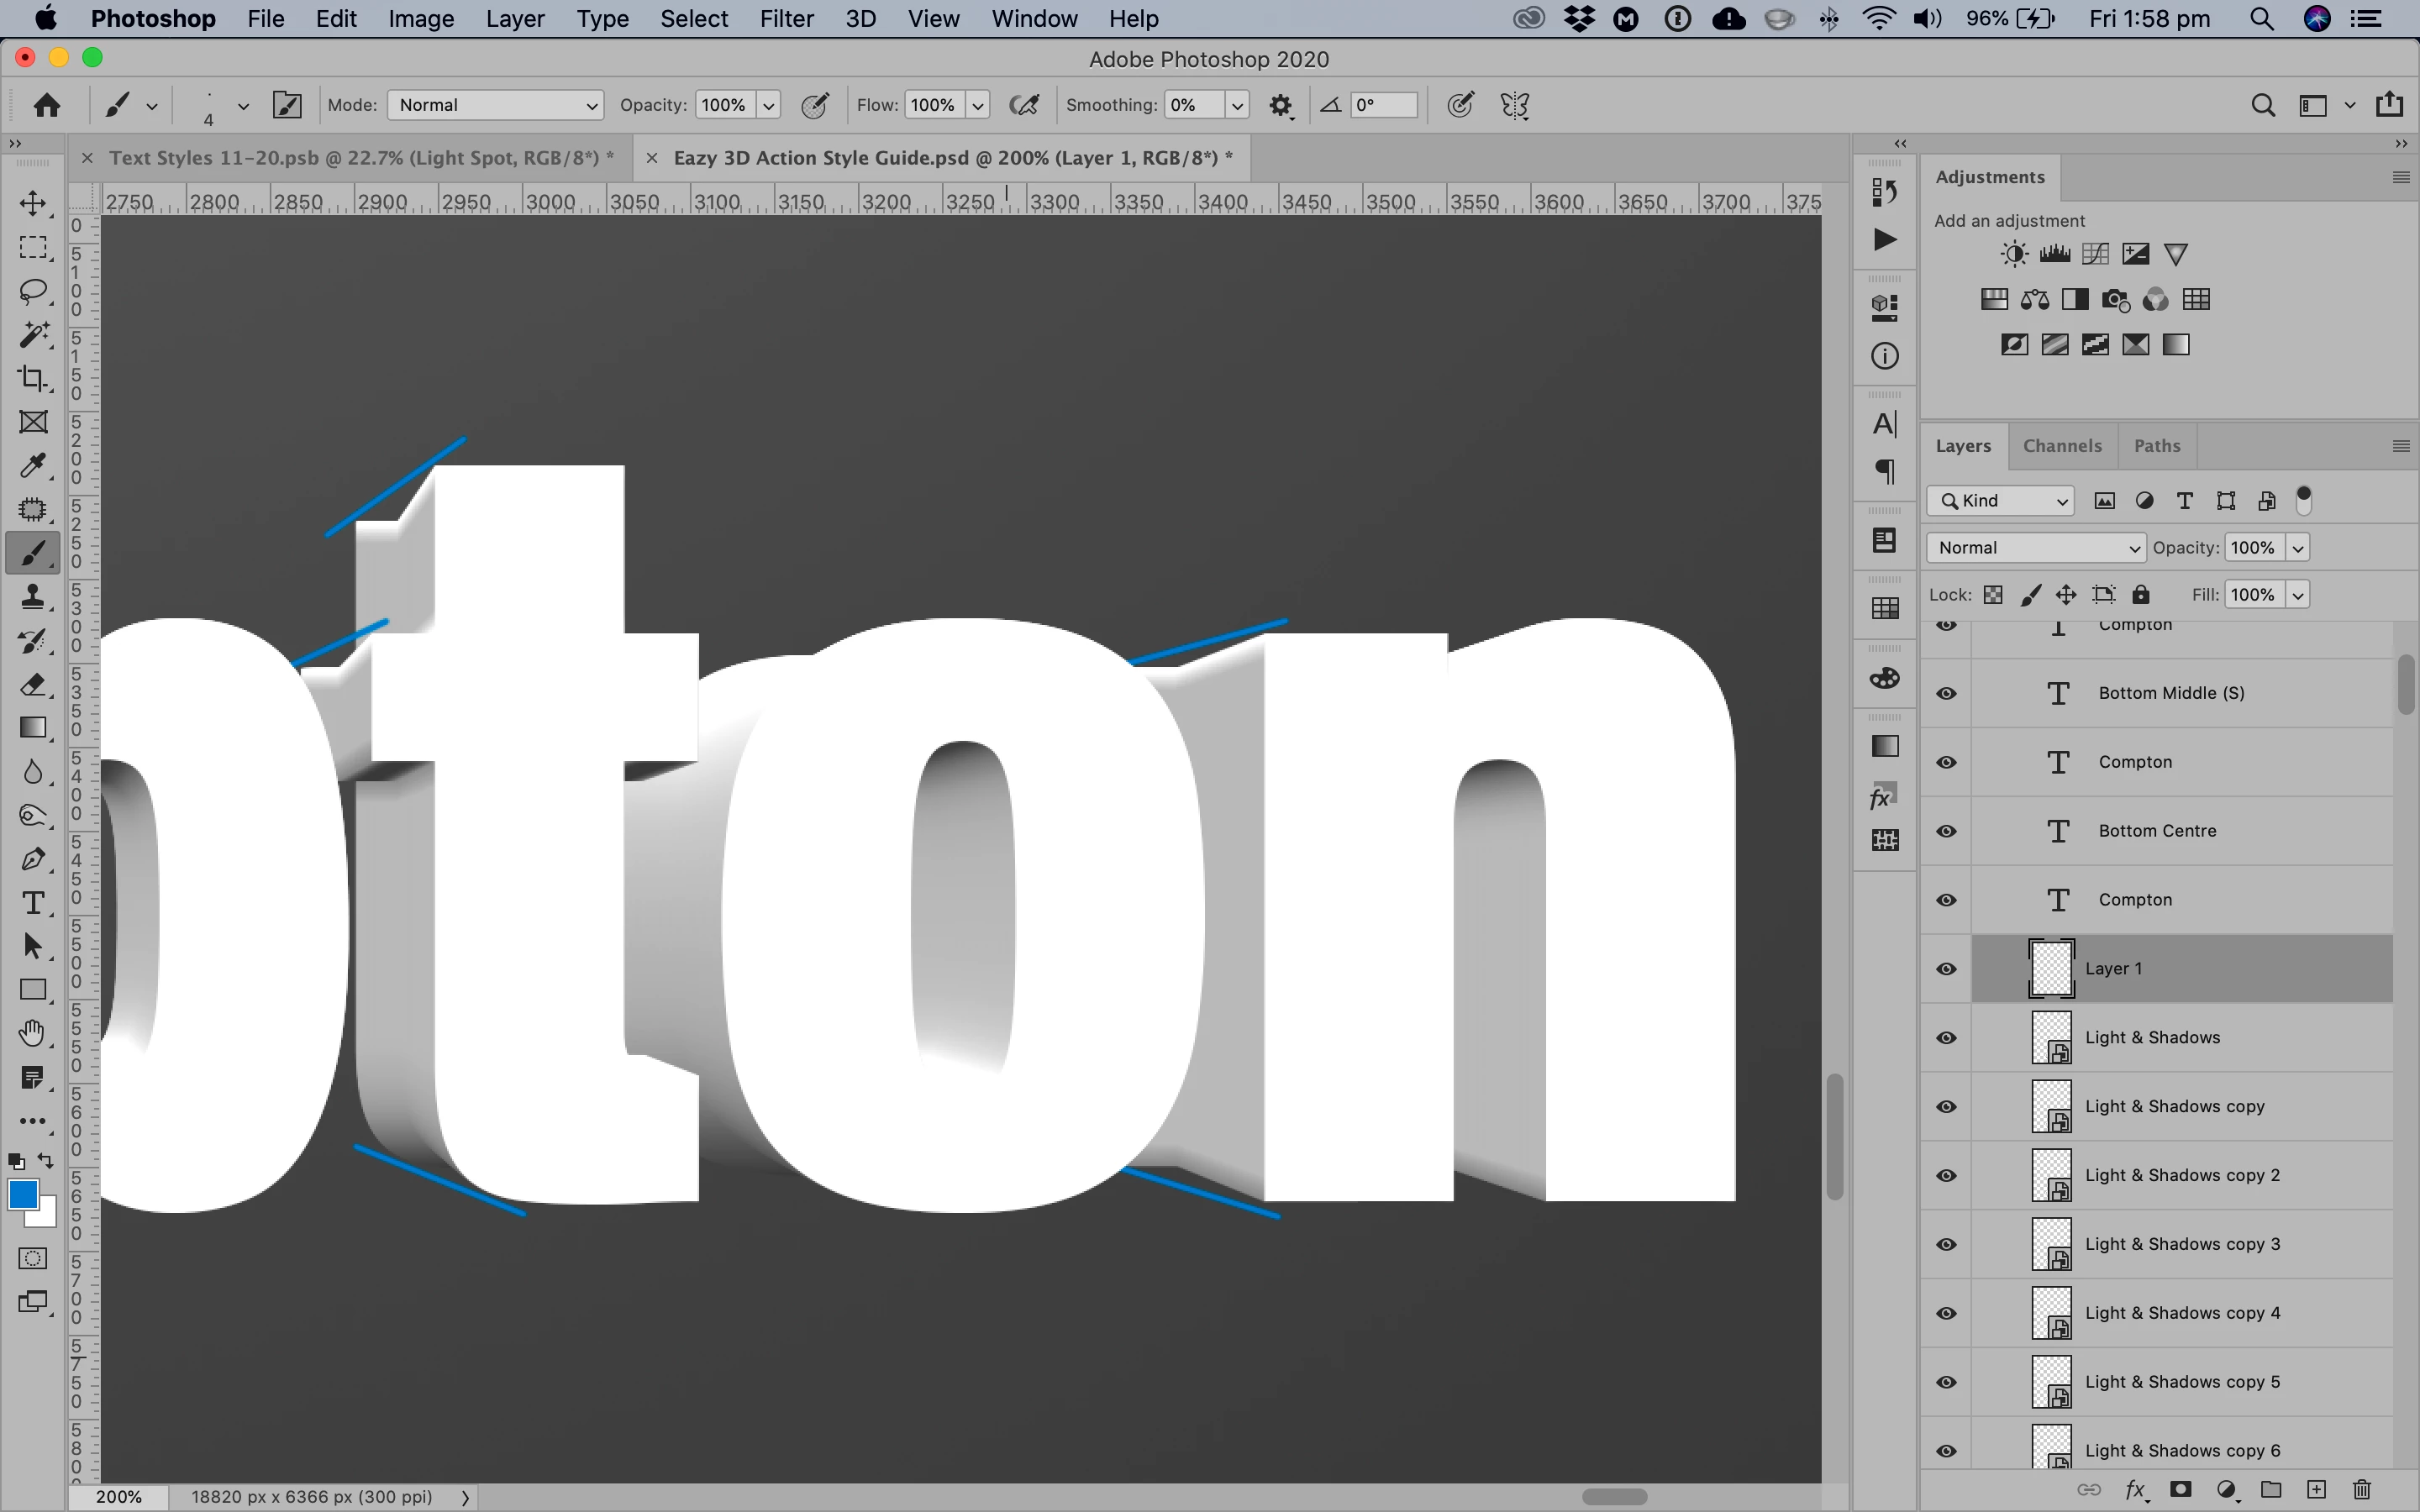Screen dimensions: 2420x1512
Task: Open the Filter menu
Action: [786, 19]
